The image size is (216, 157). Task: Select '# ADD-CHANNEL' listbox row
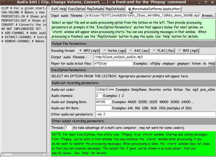click(24, 33)
